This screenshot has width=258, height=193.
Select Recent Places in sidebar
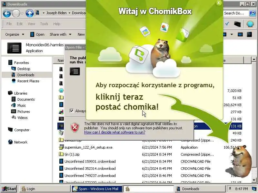(28, 81)
